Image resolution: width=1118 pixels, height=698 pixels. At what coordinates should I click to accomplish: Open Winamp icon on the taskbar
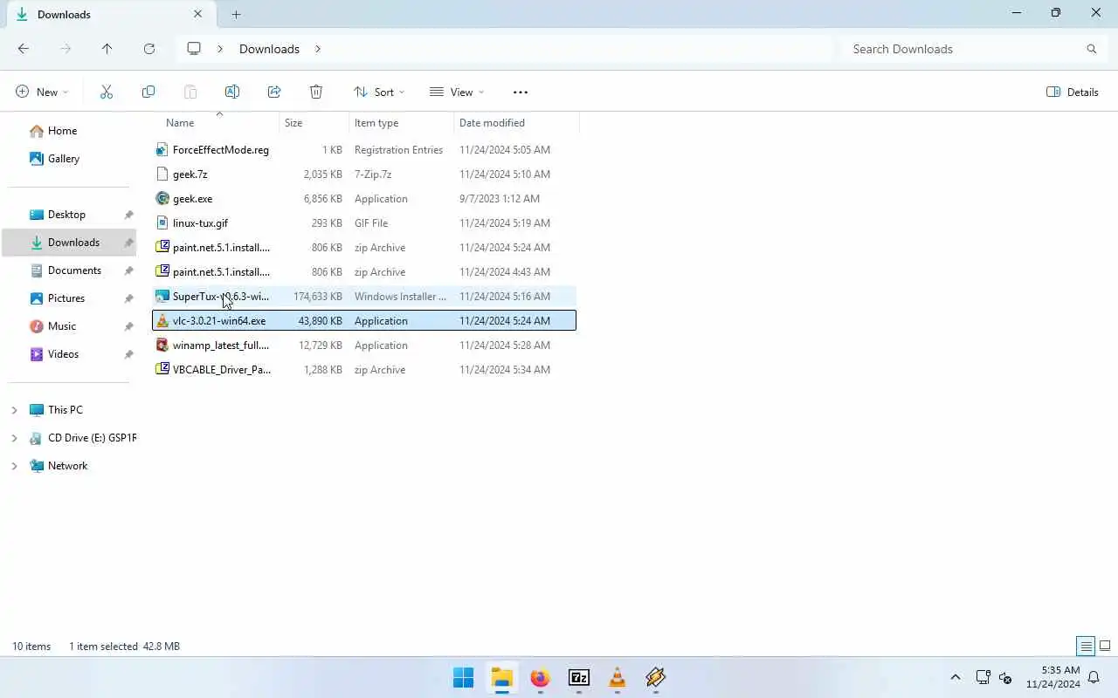click(655, 677)
